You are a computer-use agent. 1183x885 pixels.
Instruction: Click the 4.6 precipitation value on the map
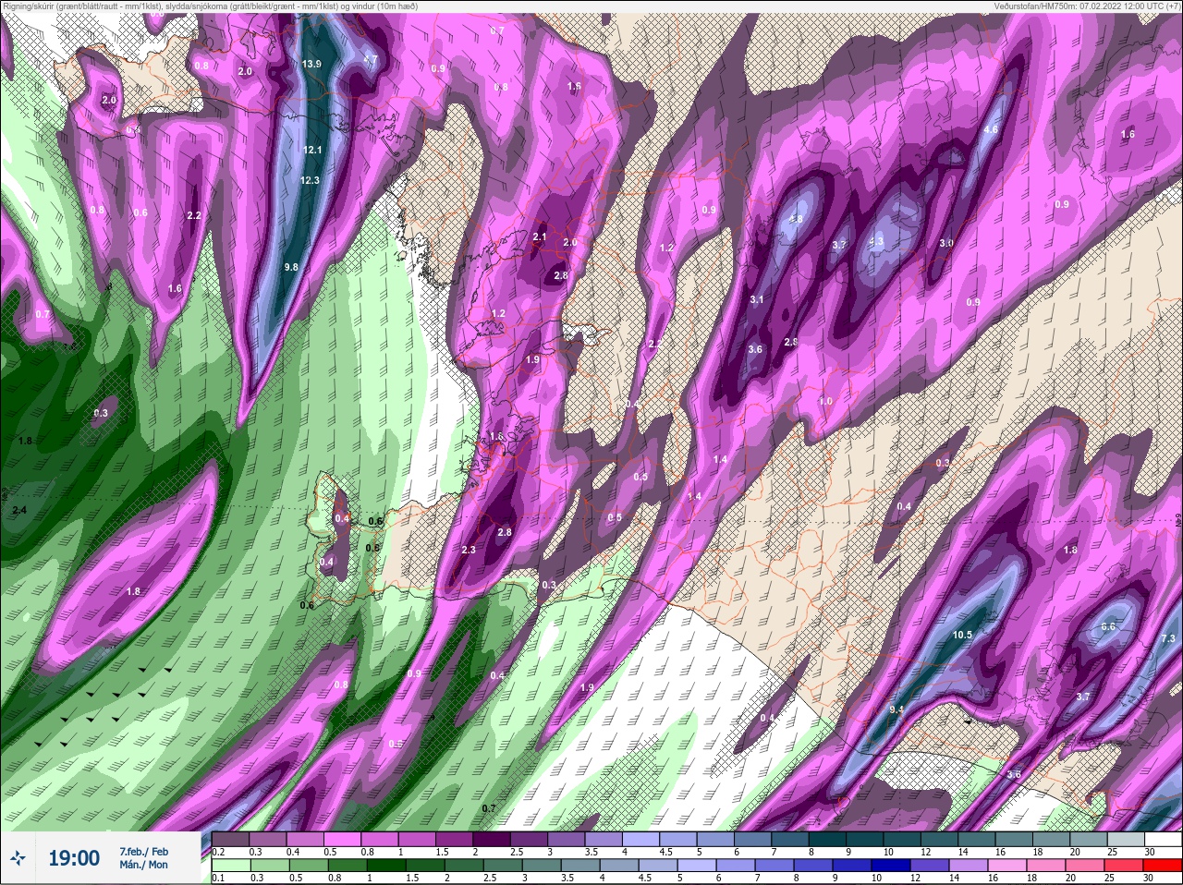pos(992,129)
